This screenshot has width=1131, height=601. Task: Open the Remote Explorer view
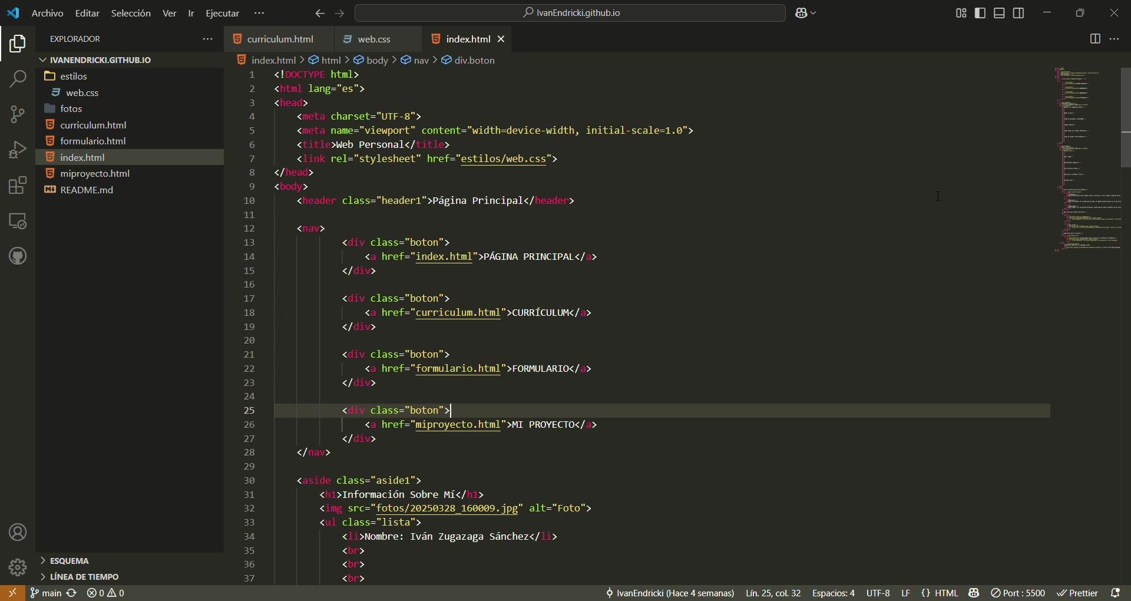coord(18,222)
